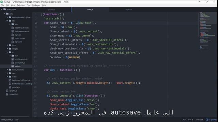218x122 pixels.
Task: Open the Selection menu
Action: [21, 5]
